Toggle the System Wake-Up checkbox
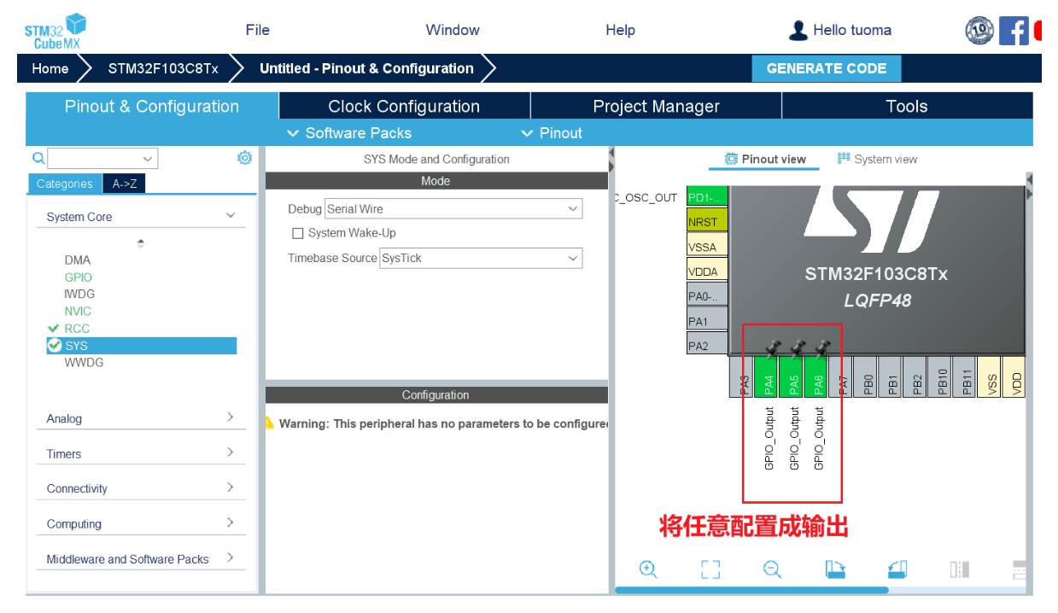Image resolution: width=1058 pixels, height=613 pixels. click(x=298, y=233)
